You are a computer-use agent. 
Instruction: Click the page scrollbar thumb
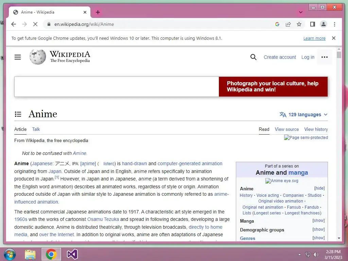point(339,55)
